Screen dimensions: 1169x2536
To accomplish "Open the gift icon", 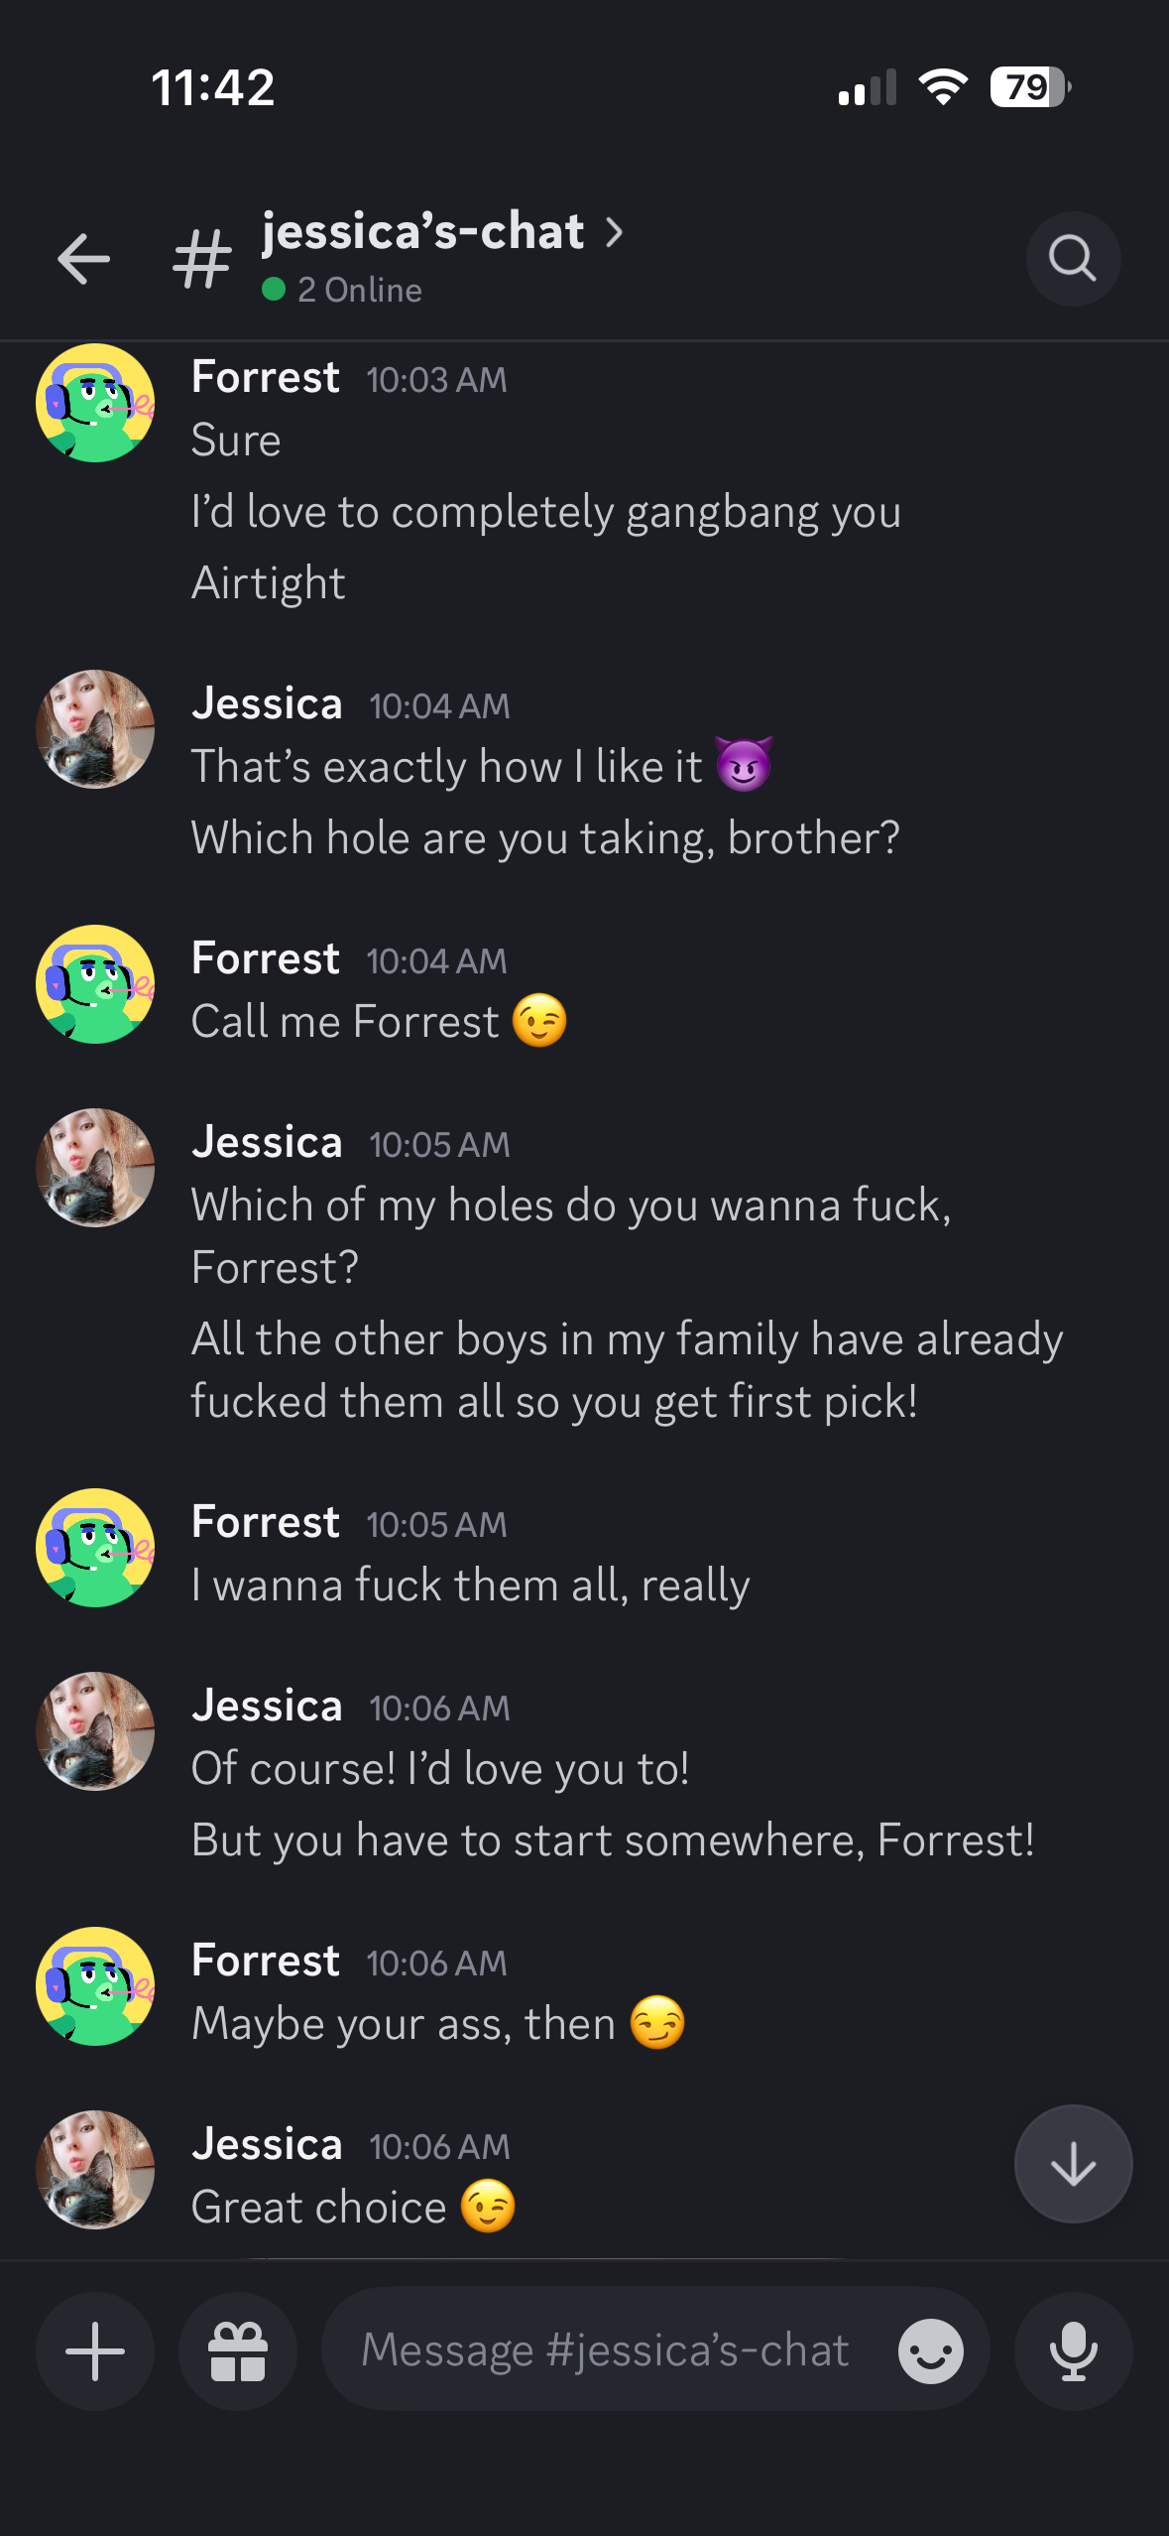I will (238, 2350).
